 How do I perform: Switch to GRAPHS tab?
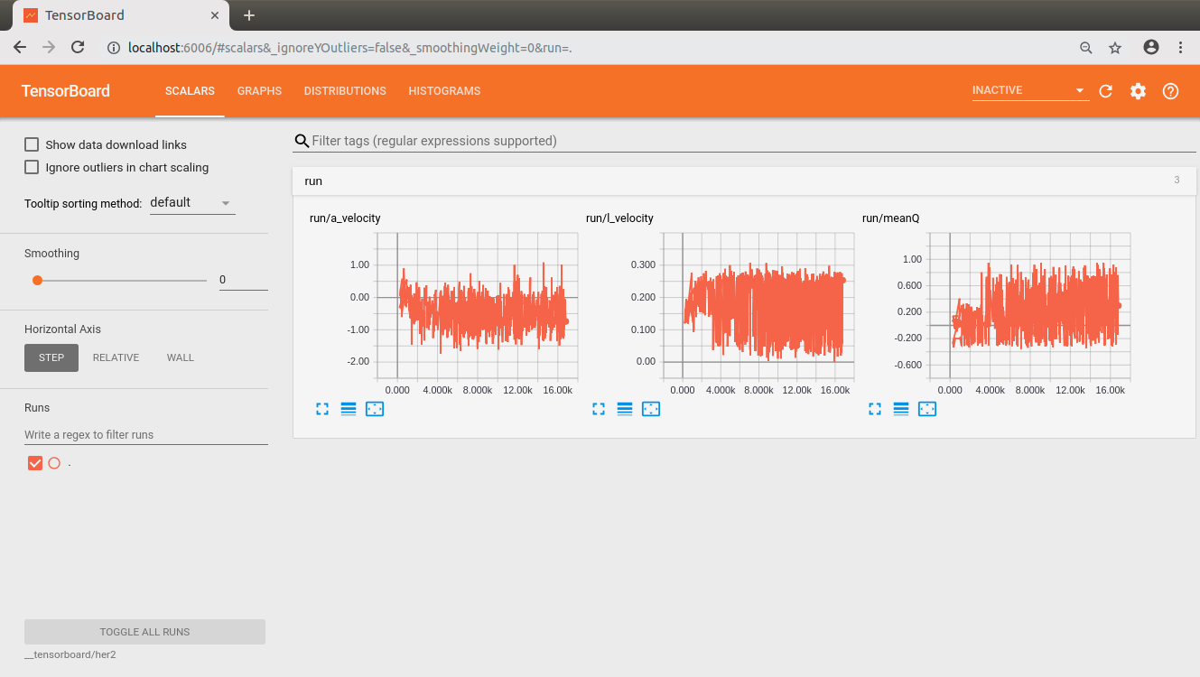coord(259,91)
